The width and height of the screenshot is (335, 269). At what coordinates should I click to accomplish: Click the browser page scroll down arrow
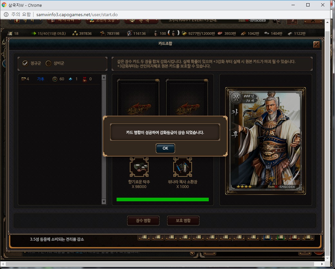point(327,258)
